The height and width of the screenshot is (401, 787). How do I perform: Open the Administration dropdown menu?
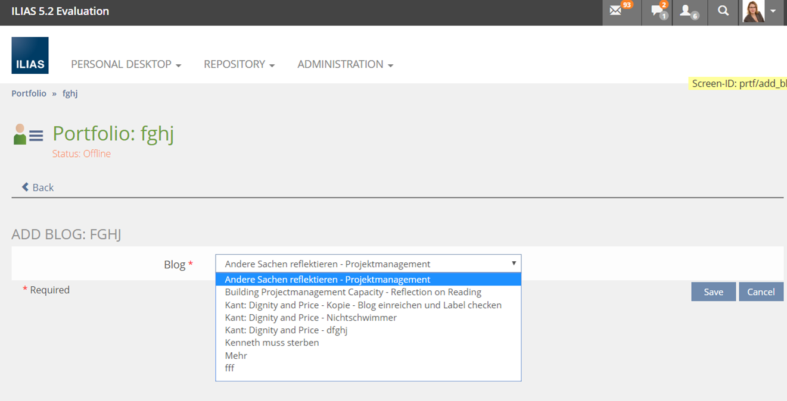[345, 64]
